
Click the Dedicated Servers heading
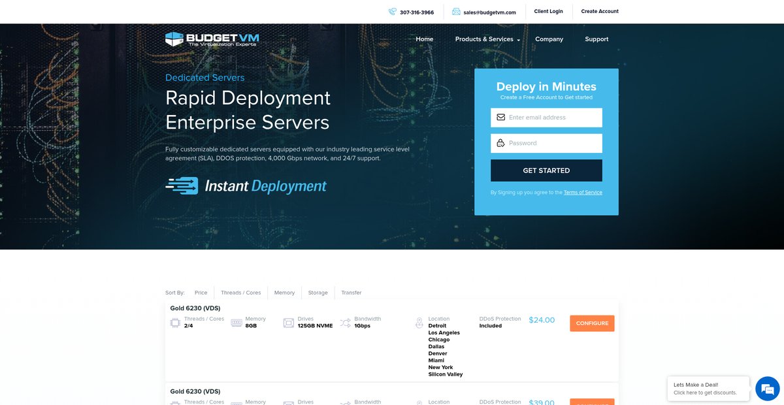click(x=204, y=78)
